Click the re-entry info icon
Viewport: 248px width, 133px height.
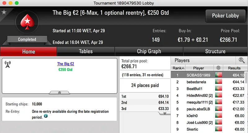(46, 116)
